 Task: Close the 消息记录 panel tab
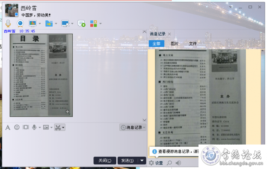169,34
